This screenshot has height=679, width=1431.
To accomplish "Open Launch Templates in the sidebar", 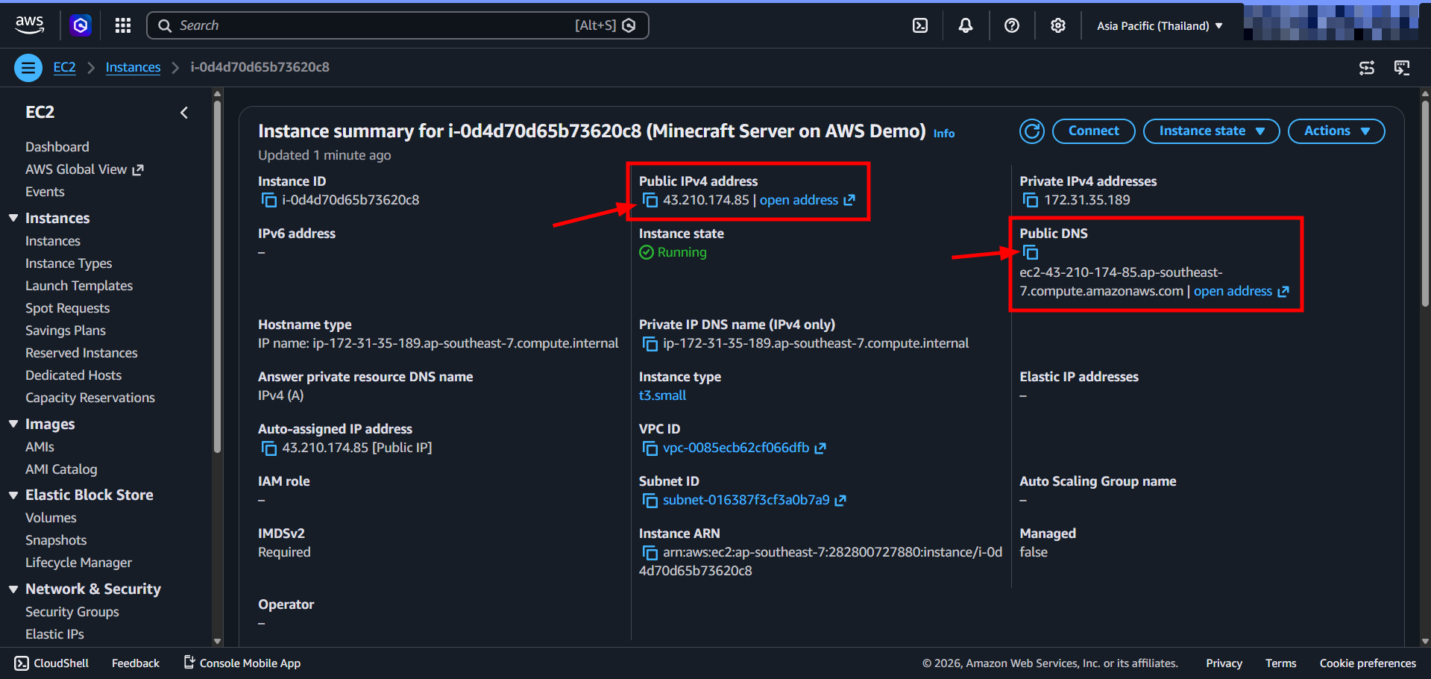I will [79, 286].
